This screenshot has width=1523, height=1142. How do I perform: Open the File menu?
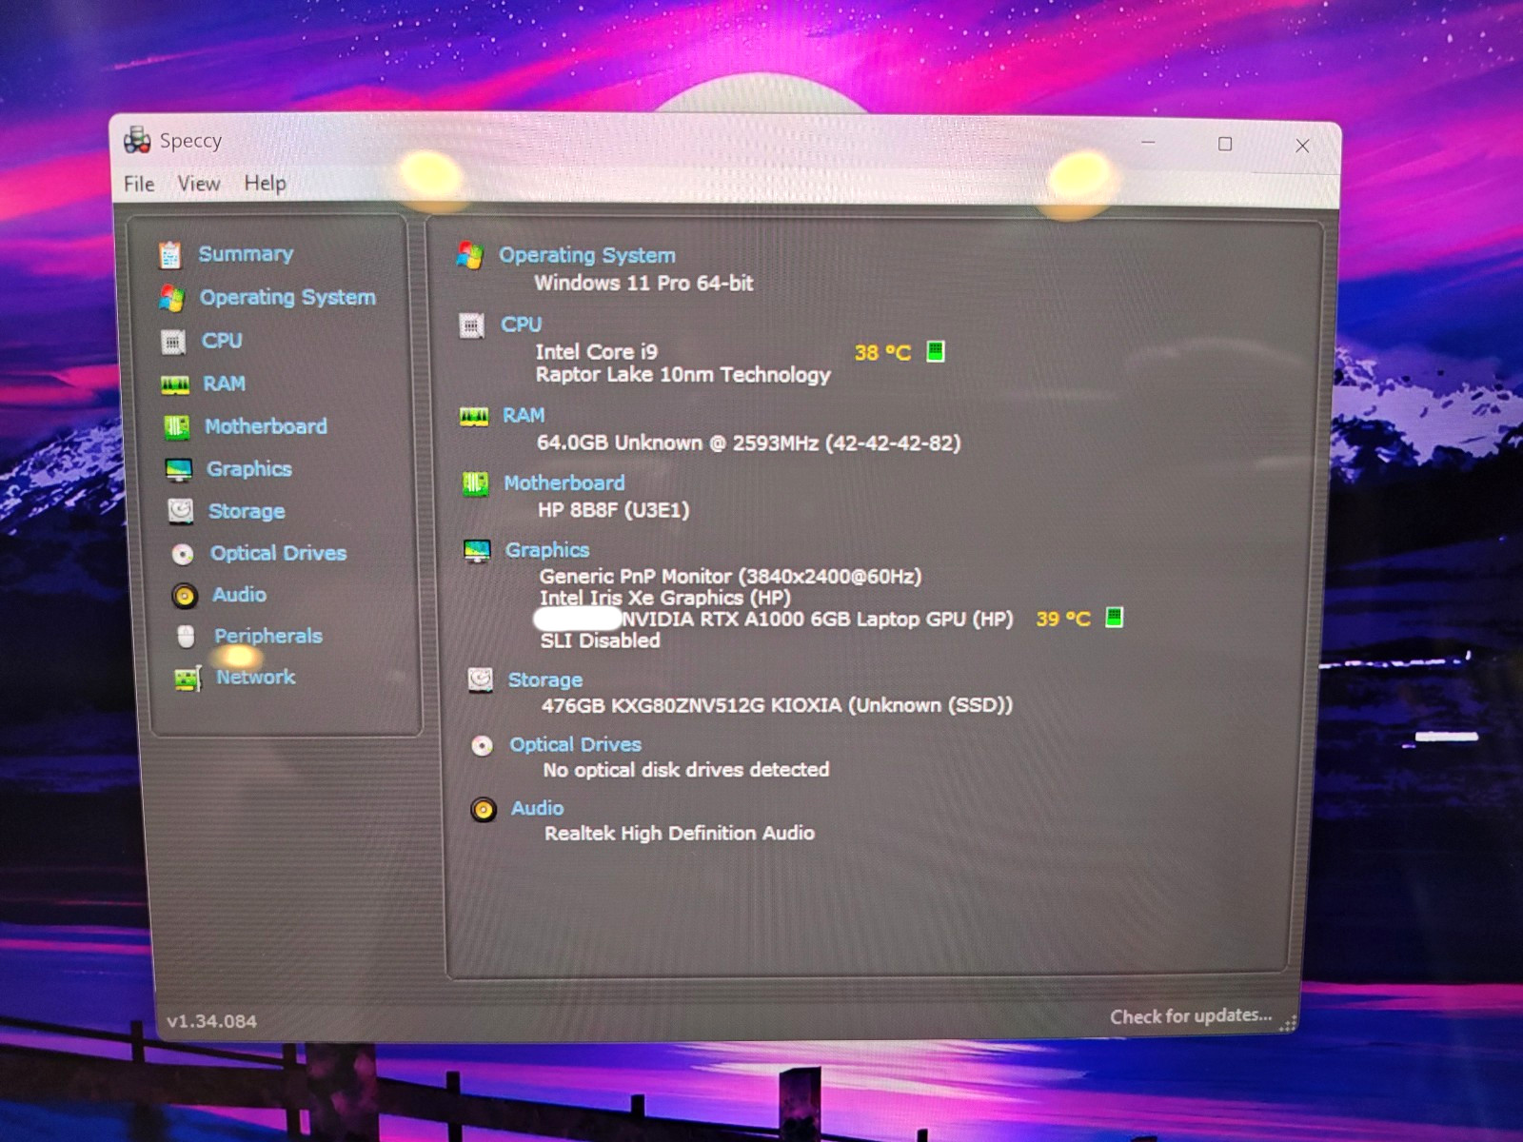click(x=139, y=184)
